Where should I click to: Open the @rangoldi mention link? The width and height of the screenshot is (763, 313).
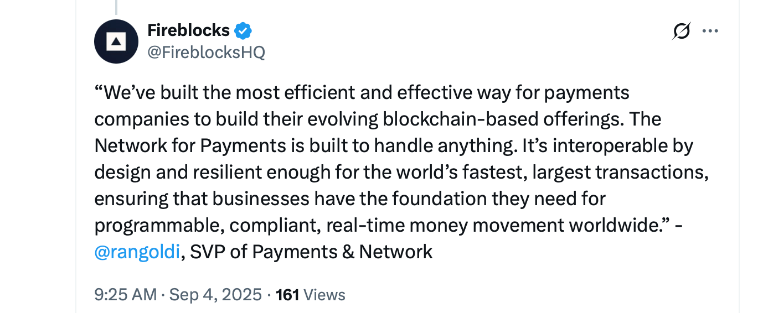pyautogui.click(x=137, y=252)
